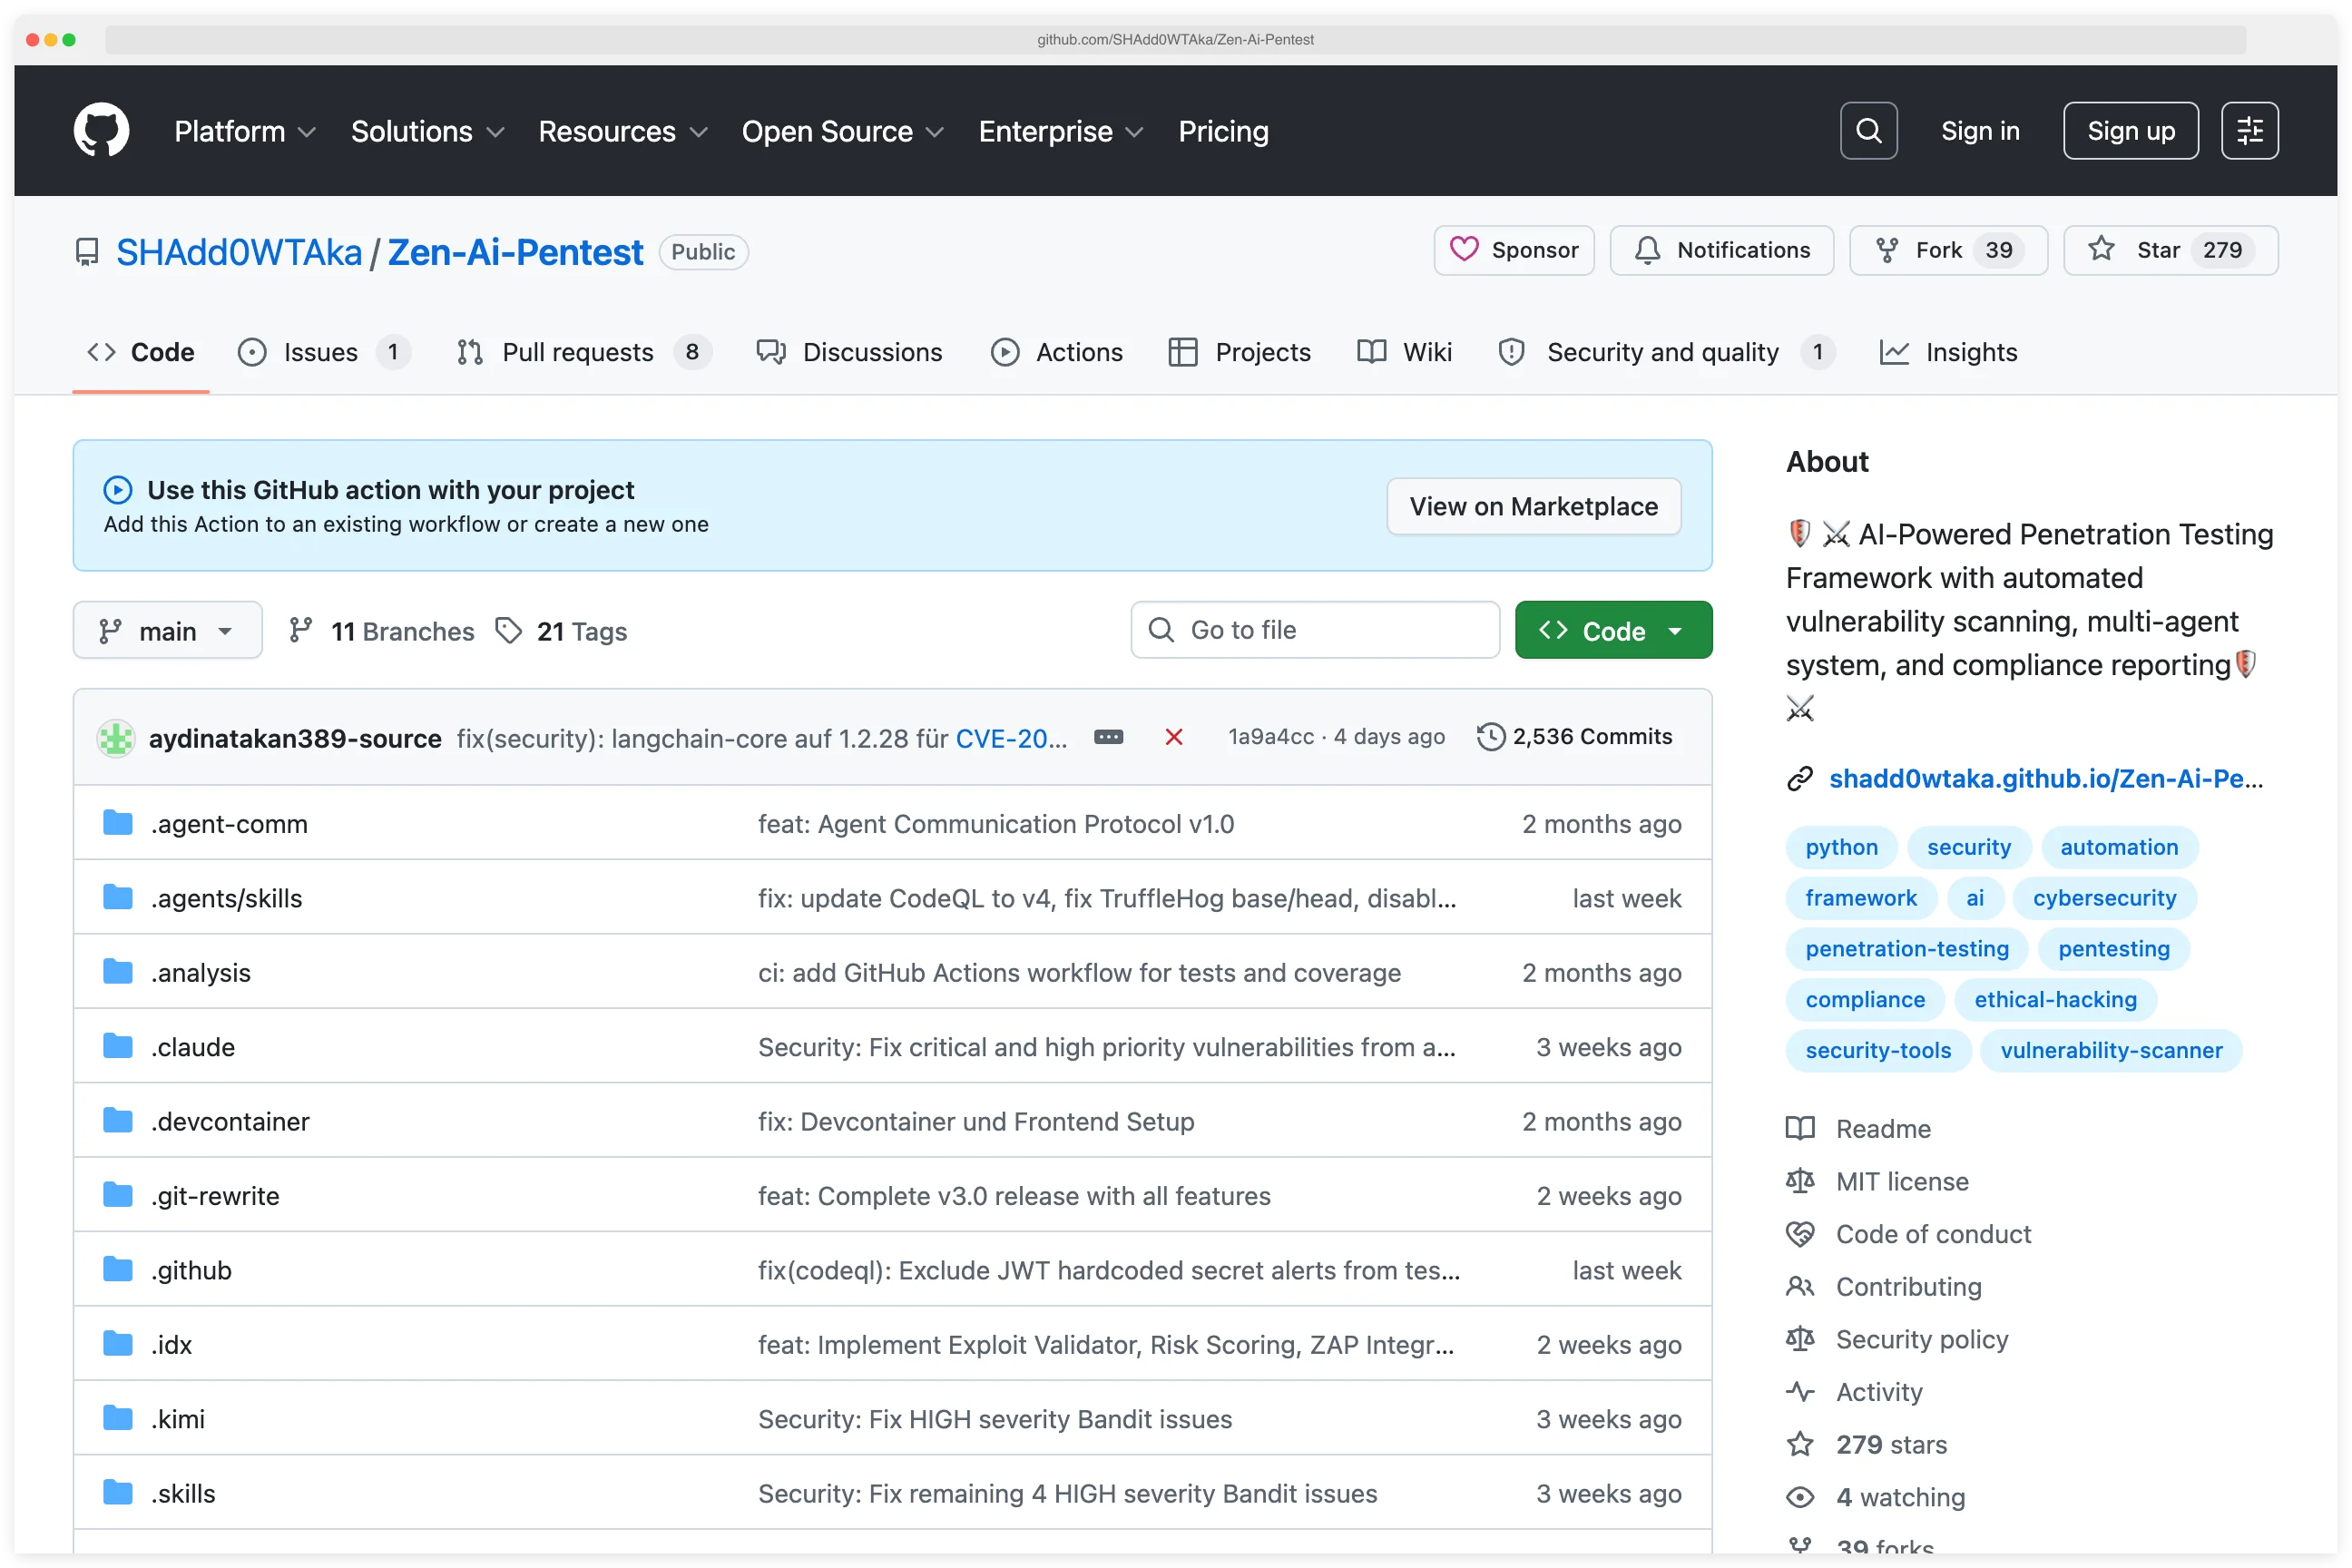Click the Code of conduct heart icon
This screenshot has width=2352, height=1568.
pyautogui.click(x=1800, y=1234)
